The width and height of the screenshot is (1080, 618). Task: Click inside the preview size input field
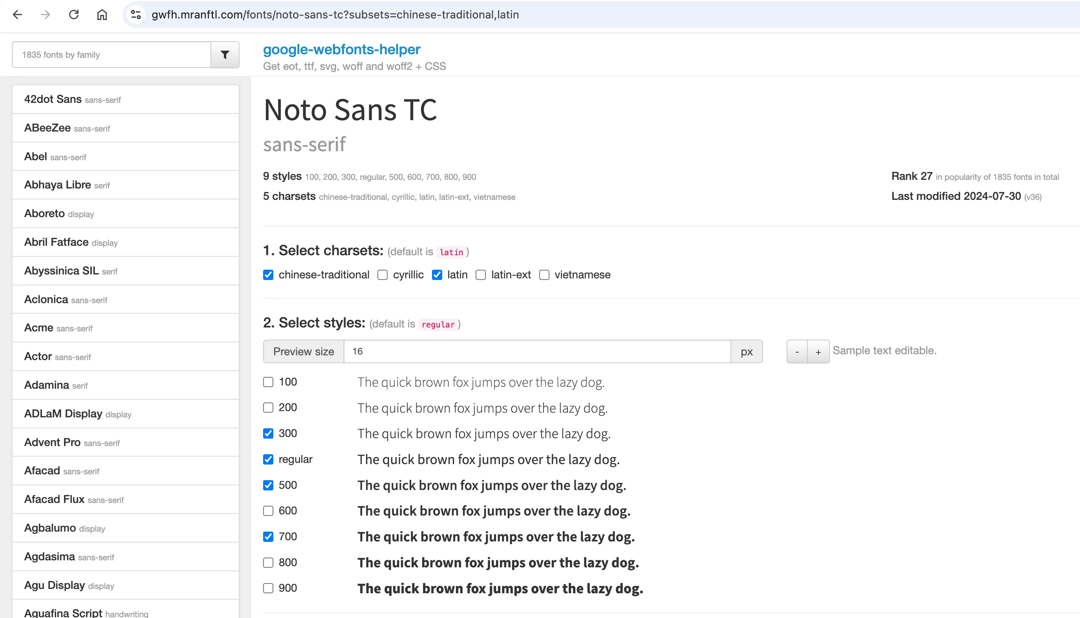pyautogui.click(x=467, y=351)
